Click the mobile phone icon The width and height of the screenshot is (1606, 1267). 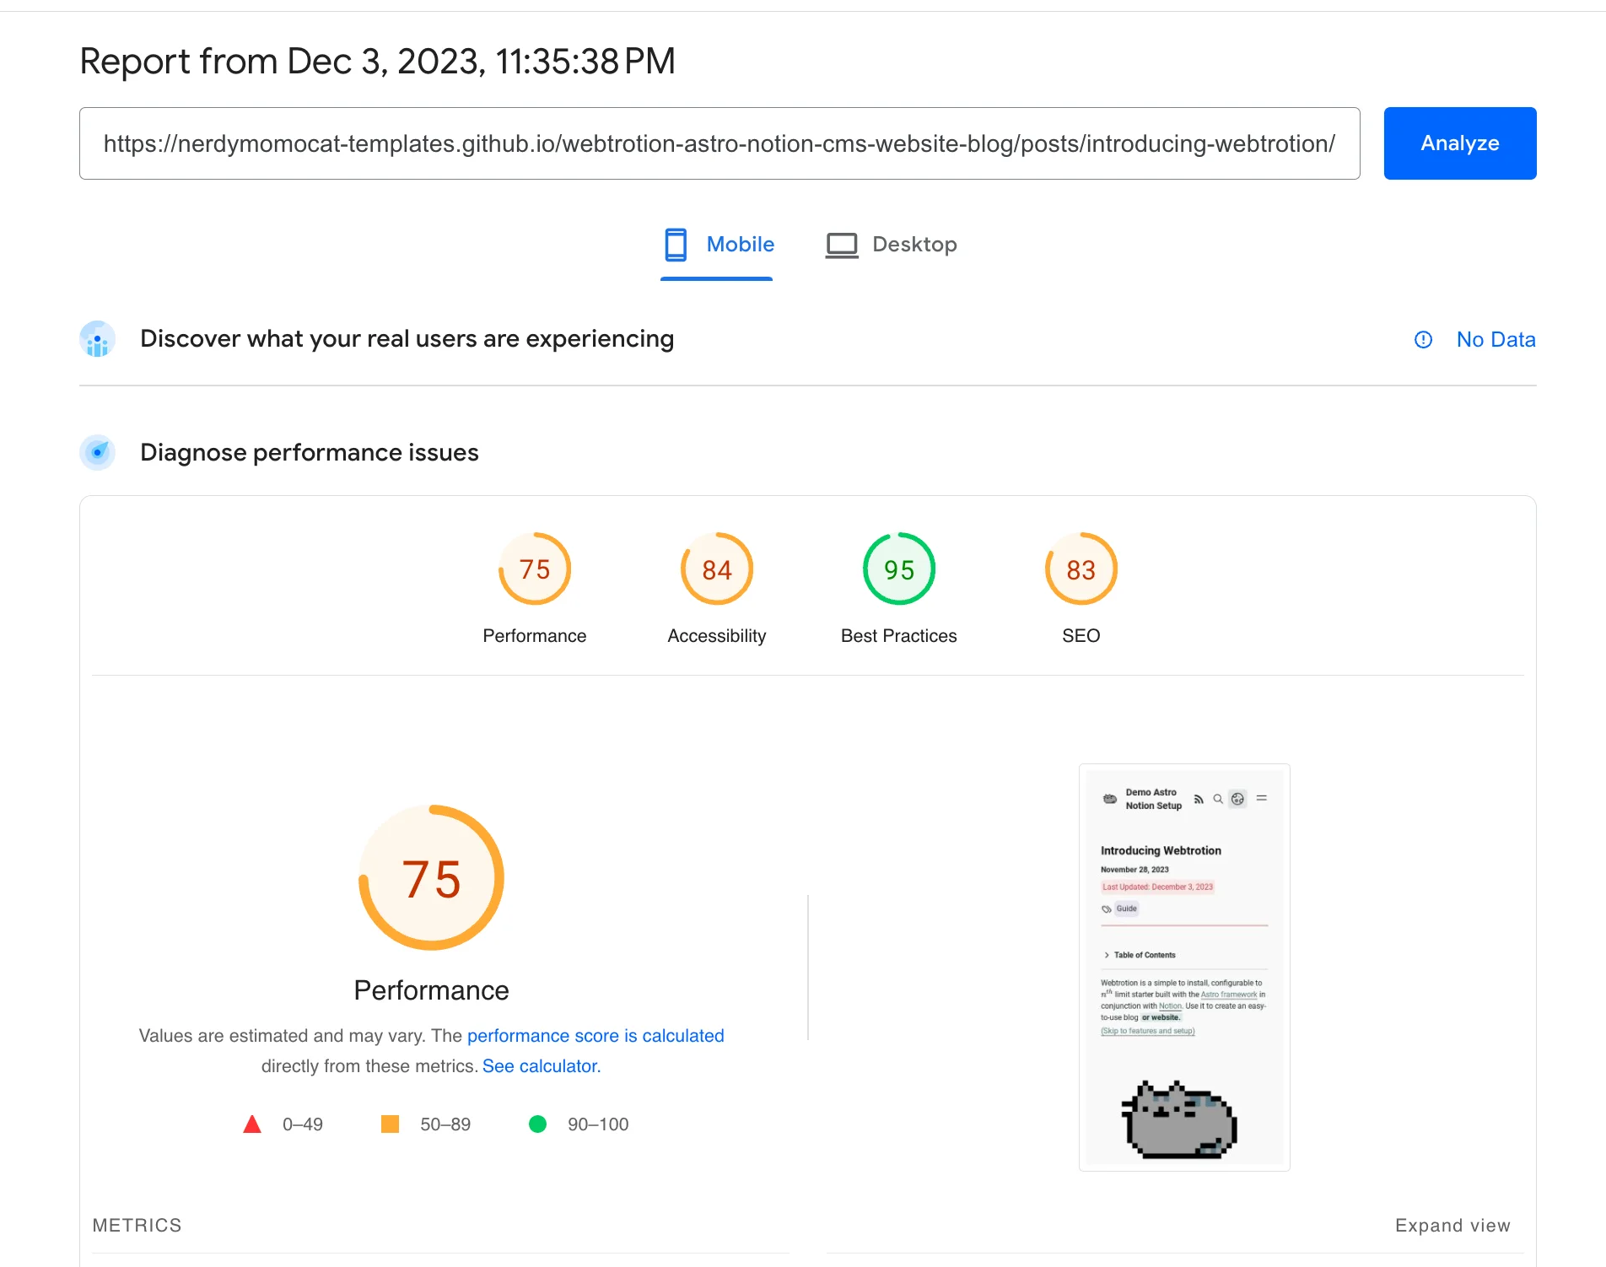pyautogui.click(x=675, y=245)
